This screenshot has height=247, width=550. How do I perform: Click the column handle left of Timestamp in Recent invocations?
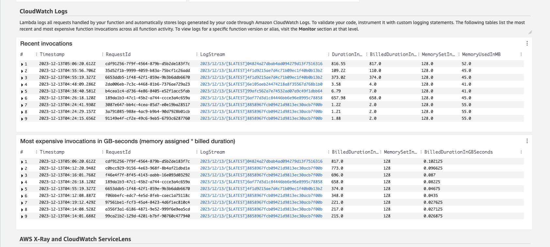coord(36,54)
